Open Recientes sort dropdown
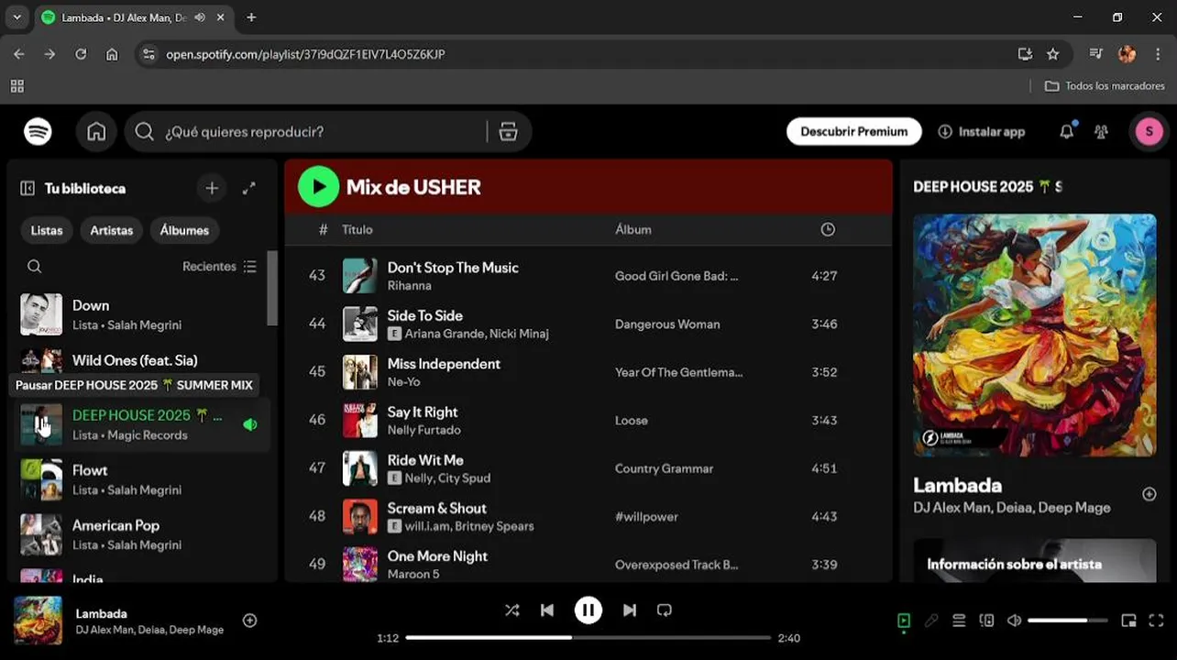This screenshot has height=660, width=1177. pyautogui.click(x=219, y=267)
